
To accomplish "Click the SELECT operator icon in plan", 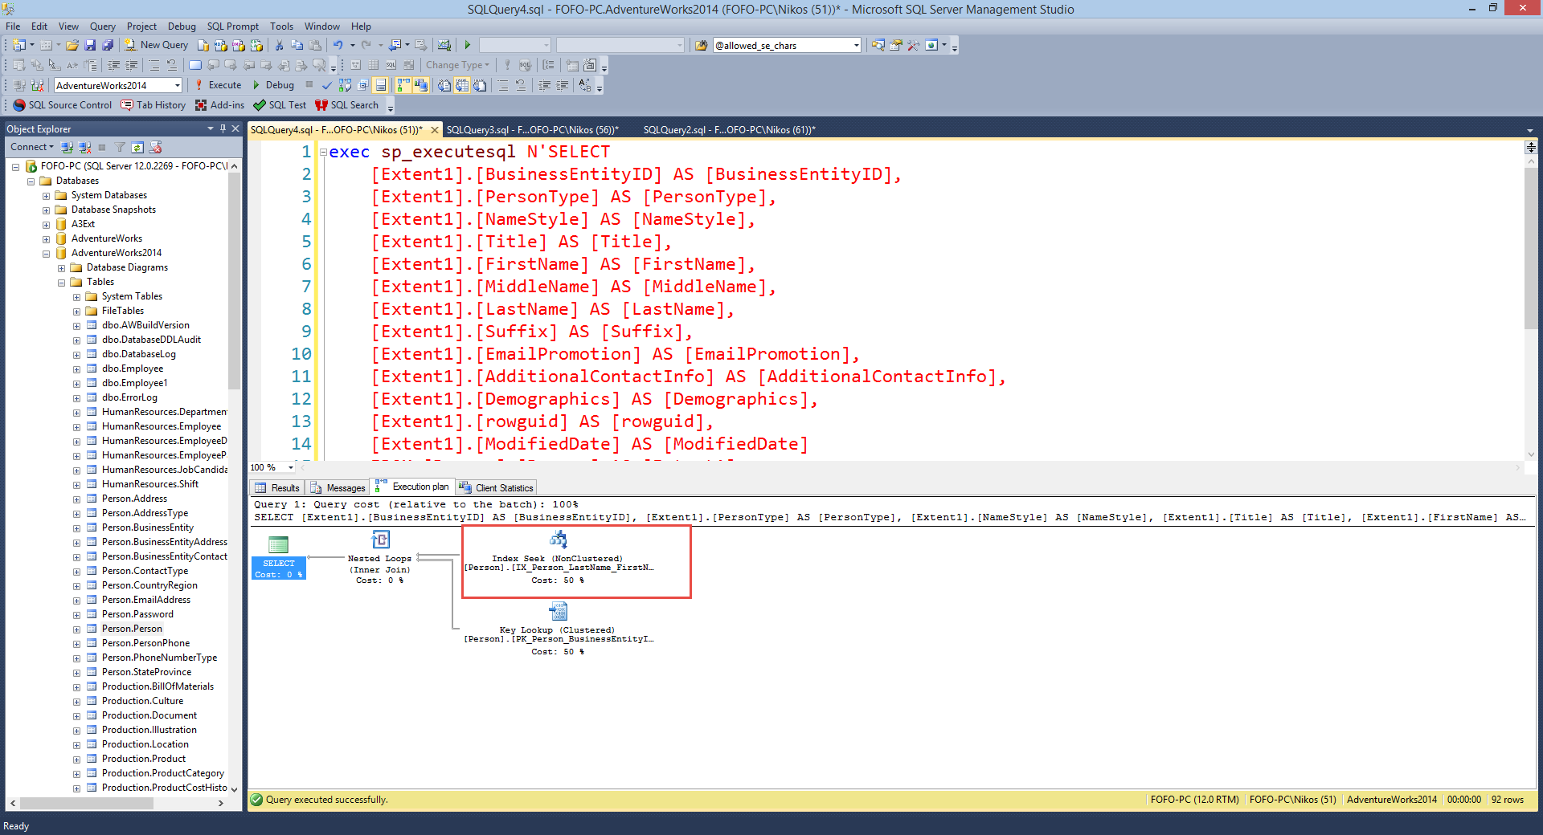I will pos(278,544).
